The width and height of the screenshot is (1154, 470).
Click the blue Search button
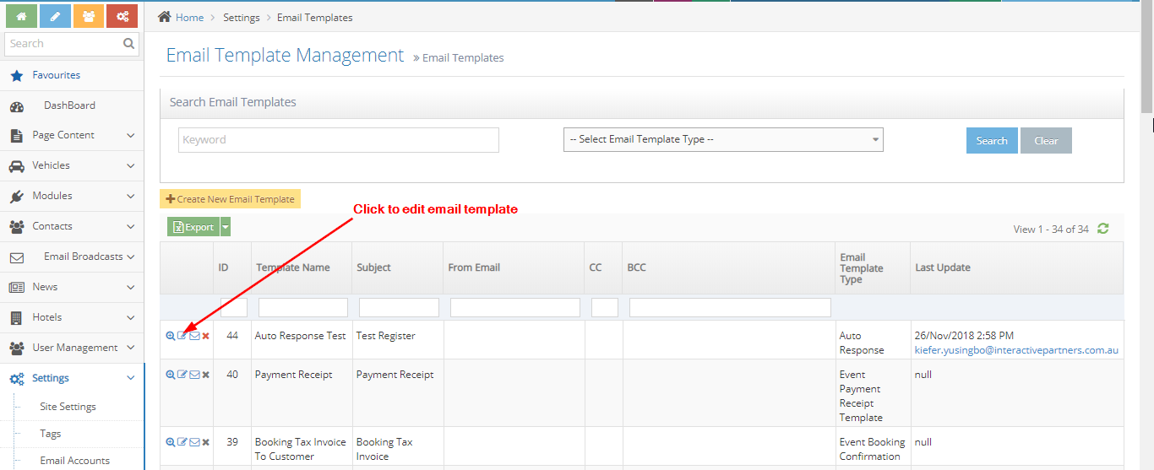click(991, 141)
